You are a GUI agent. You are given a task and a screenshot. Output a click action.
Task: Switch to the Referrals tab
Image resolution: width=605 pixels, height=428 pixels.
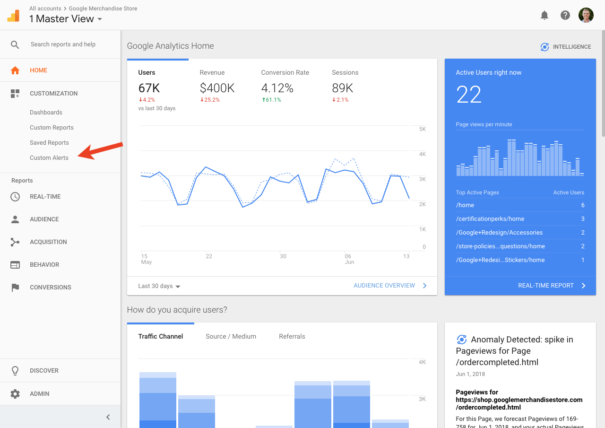click(292, 337)
